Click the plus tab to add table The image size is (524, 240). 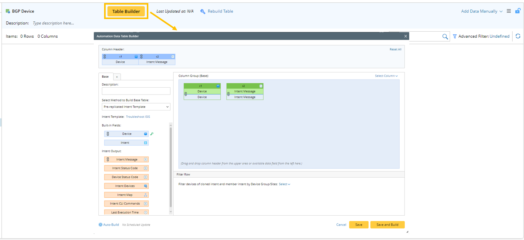coord(117,77)
